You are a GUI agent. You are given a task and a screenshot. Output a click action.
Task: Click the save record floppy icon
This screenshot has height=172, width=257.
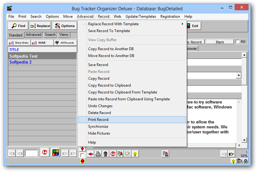pos(165,154)
